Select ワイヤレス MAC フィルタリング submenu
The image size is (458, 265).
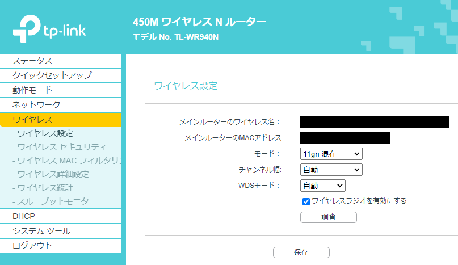[66, 161]
